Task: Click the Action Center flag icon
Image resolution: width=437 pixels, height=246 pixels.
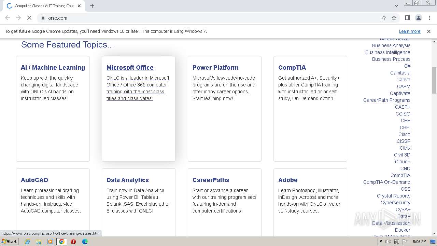Action: tap(405, 242)
